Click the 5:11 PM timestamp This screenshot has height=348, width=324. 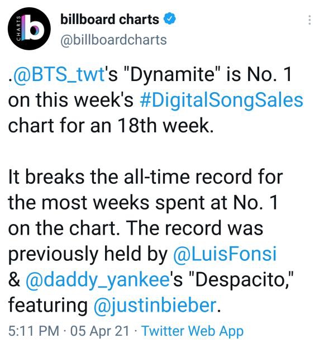click(x=34, y=331)
